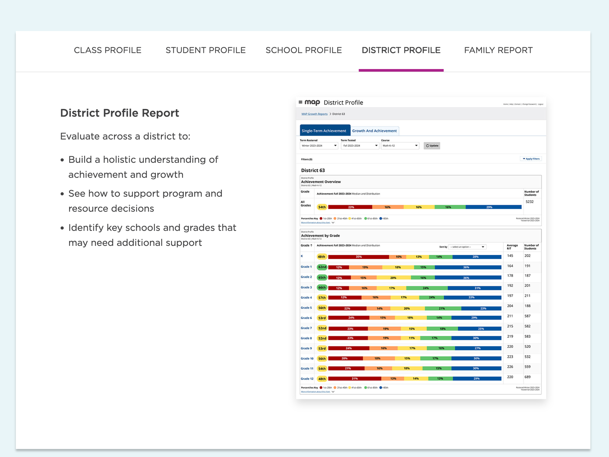Open the Term Rostered dropdown

319,146
